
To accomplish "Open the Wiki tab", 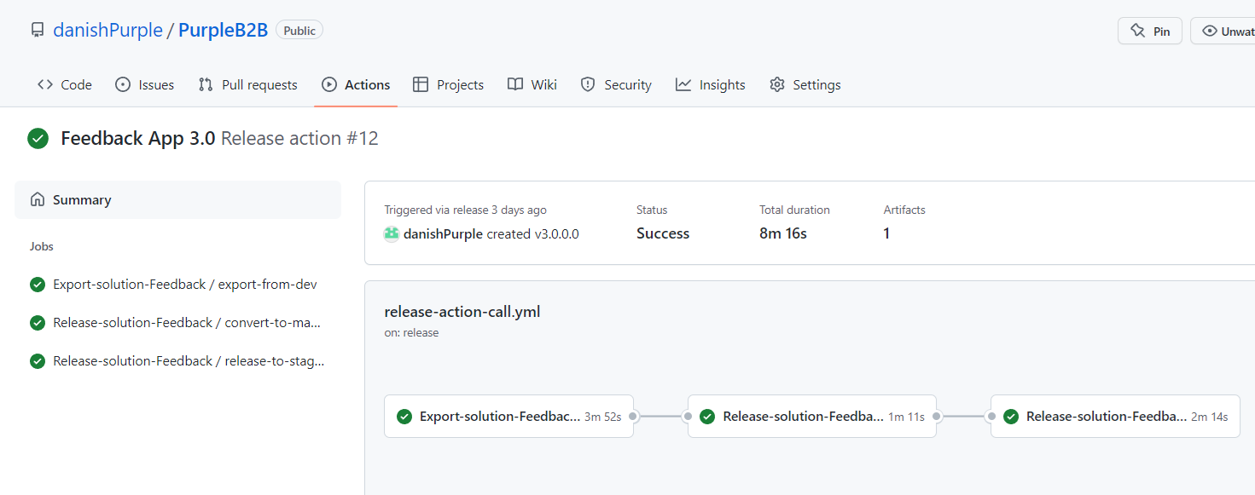I will pyautogui.click(x=532, y=85).
